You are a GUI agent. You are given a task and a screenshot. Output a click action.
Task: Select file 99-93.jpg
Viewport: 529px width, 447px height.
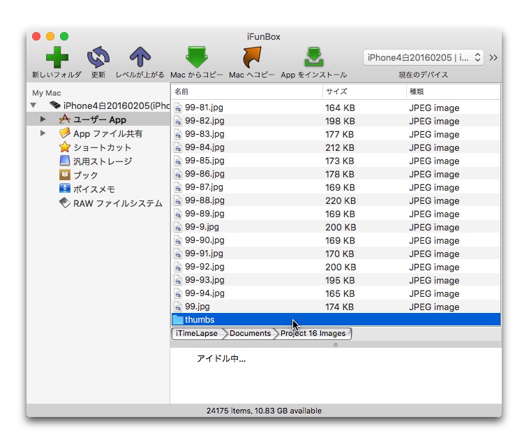[336, 280]
